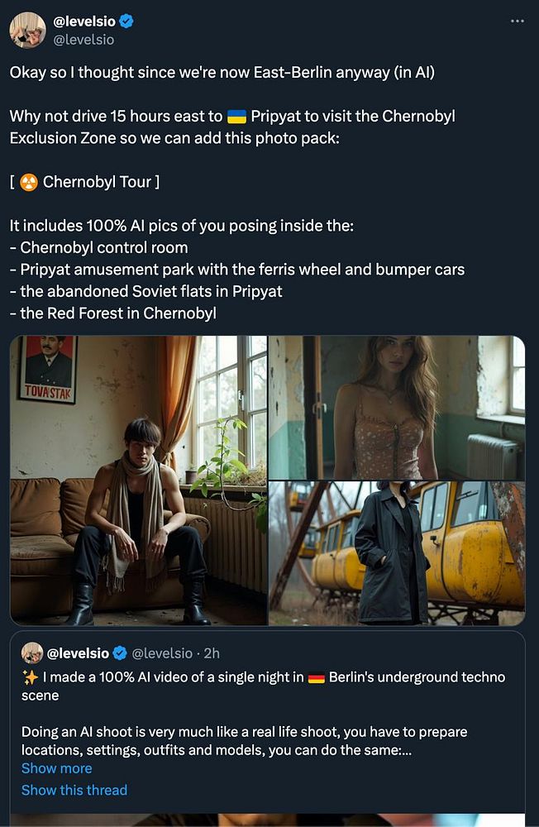The height and width of the screenshot is (827, 539).
Task: Click the verified badge in quoted tweet
Action: [120, 653]
